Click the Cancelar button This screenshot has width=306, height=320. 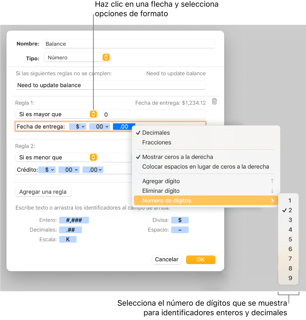point(167,260)
